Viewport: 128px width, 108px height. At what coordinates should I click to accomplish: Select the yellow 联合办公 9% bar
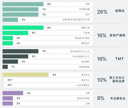[26, 75]
